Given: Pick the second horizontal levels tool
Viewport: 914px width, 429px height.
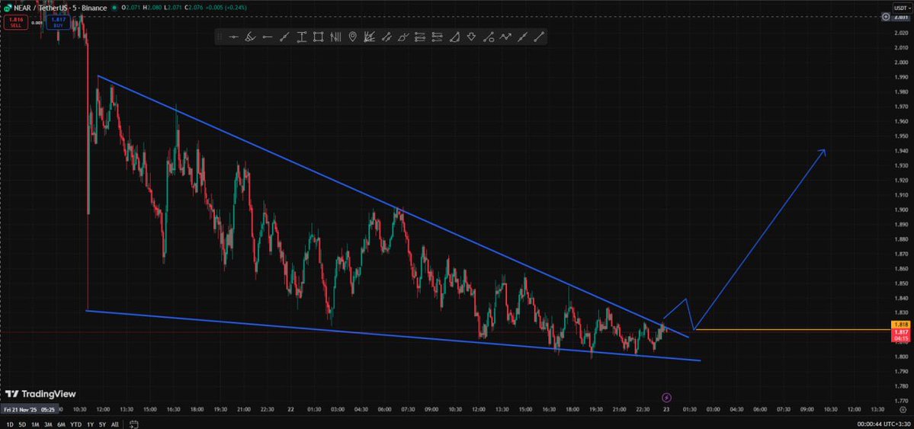Looking at the screenshot, I should 438,37.
